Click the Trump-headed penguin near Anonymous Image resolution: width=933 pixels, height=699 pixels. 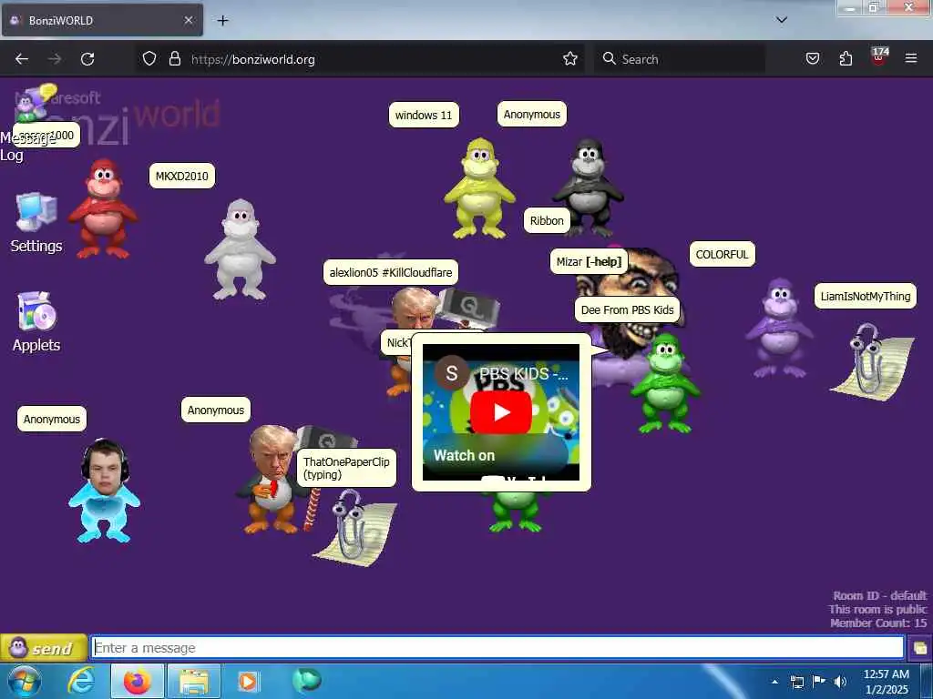coord(272,479)
